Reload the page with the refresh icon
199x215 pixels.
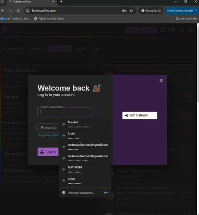click(x=18, y=11)
